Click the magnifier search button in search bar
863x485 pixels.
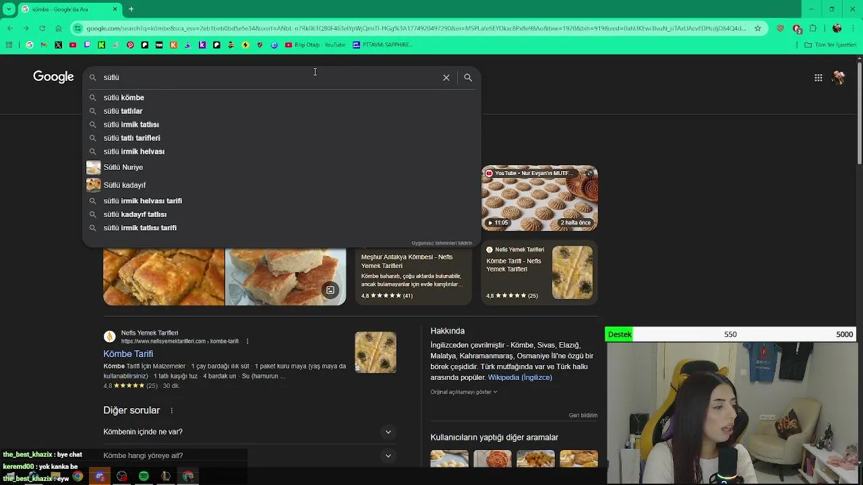click(468, 77)
